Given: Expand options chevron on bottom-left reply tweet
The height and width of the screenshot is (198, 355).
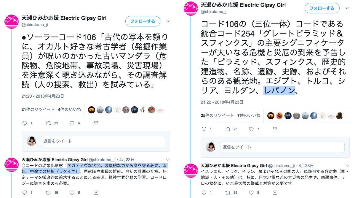Looking at the screenshot, I should click(x=168, y=160).
